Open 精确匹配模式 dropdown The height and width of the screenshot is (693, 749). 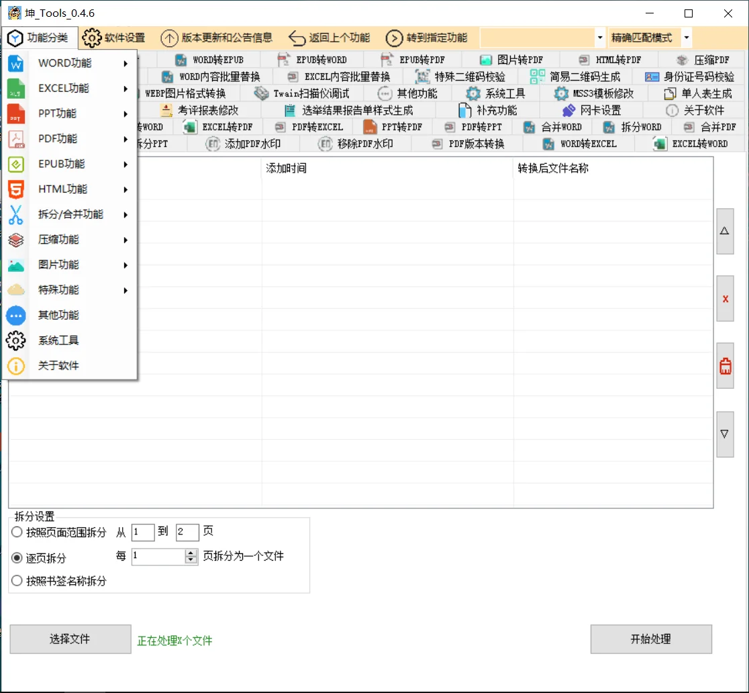[x=687, y=38]
